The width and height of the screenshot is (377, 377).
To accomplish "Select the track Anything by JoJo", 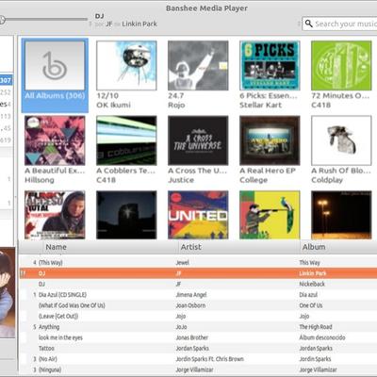I will (x=198, y=327).
